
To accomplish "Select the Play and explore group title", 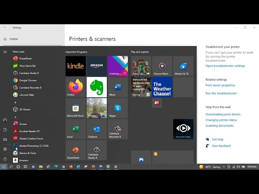I will pyautogui.click(x=140, y=52).
